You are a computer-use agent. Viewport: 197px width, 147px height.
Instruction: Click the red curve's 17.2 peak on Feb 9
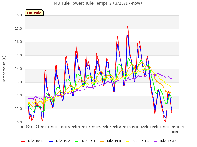click(x=128, y=26)
